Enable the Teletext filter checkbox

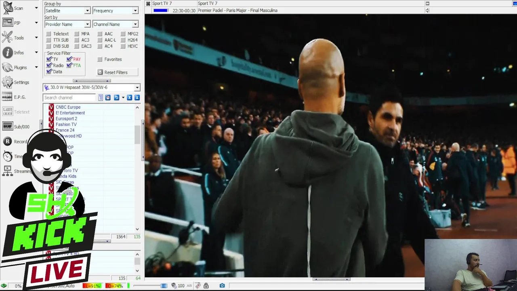click(48, 34)
